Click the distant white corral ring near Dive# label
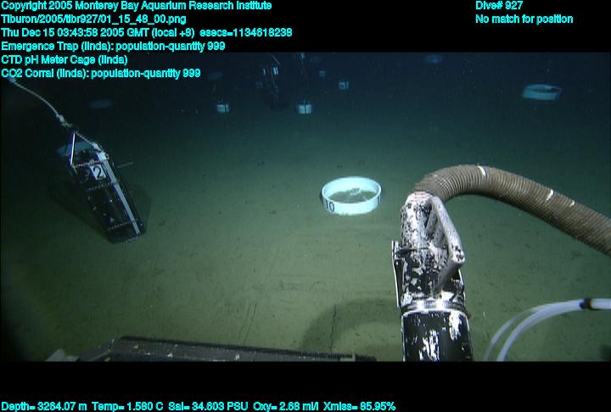Screen dimensions: 611x412 541,92
